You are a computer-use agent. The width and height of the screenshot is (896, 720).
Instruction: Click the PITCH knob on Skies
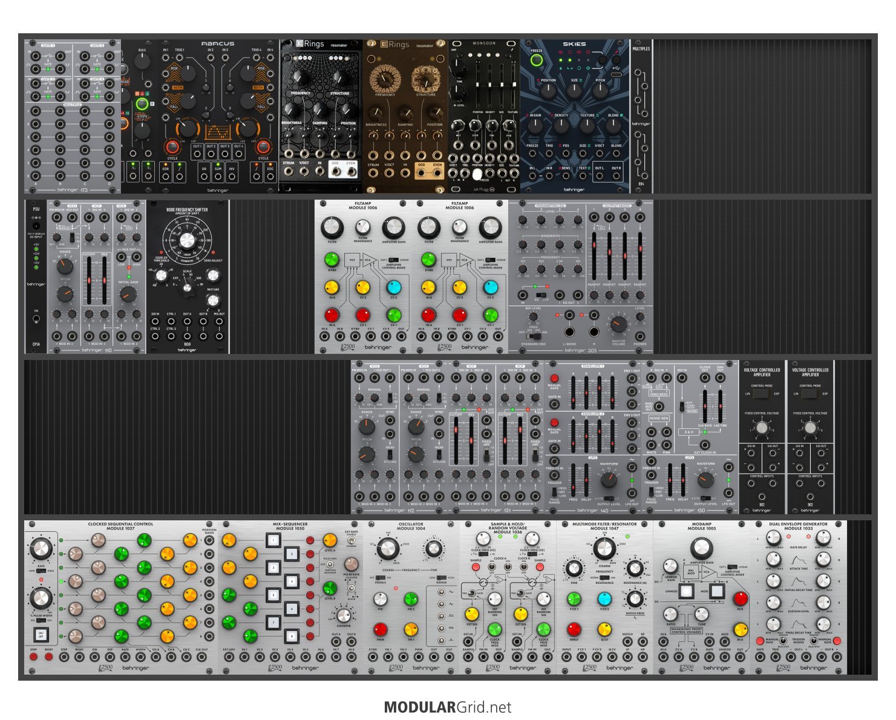point(600,91)
